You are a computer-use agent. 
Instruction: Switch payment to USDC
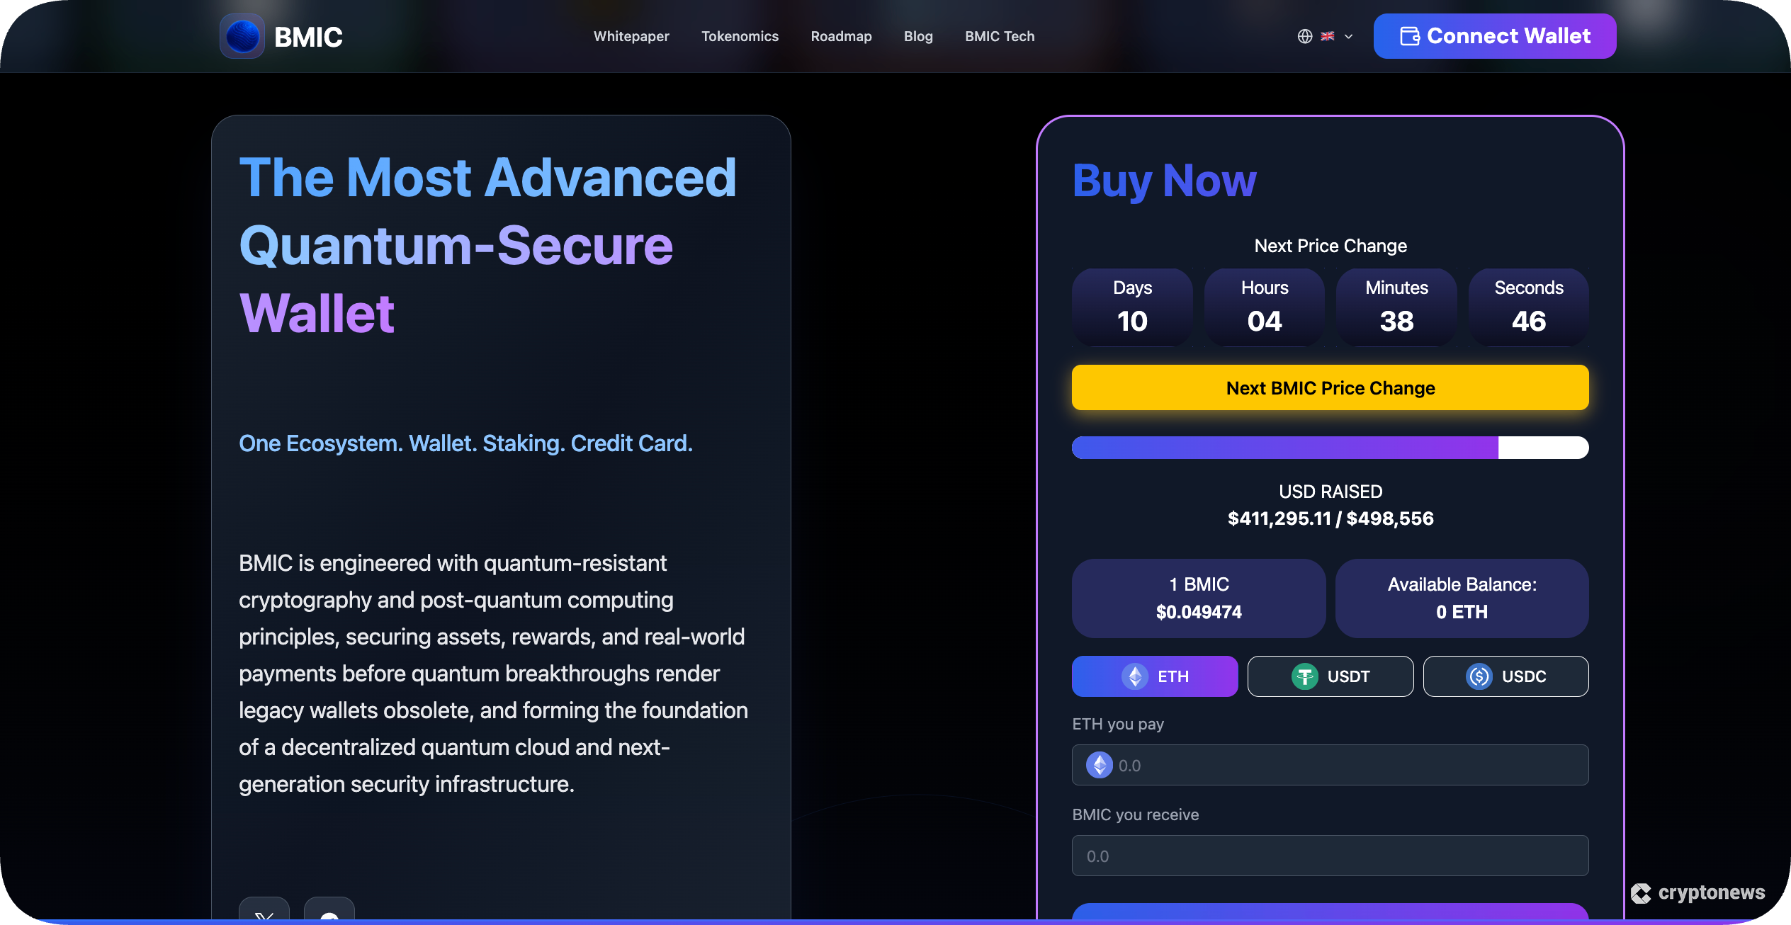coord(1505,676)
